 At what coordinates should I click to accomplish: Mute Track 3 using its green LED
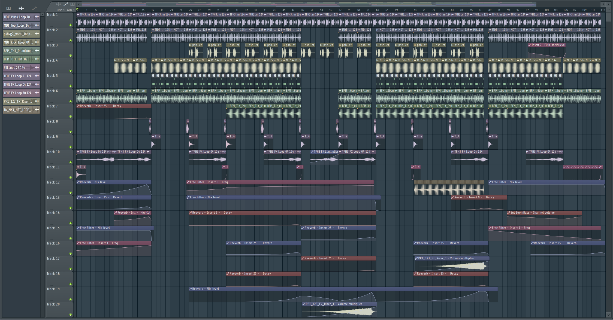pos(70,56)
